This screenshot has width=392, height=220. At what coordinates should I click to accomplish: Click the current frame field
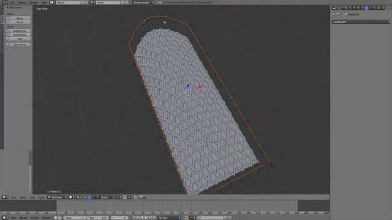point(119,218)
